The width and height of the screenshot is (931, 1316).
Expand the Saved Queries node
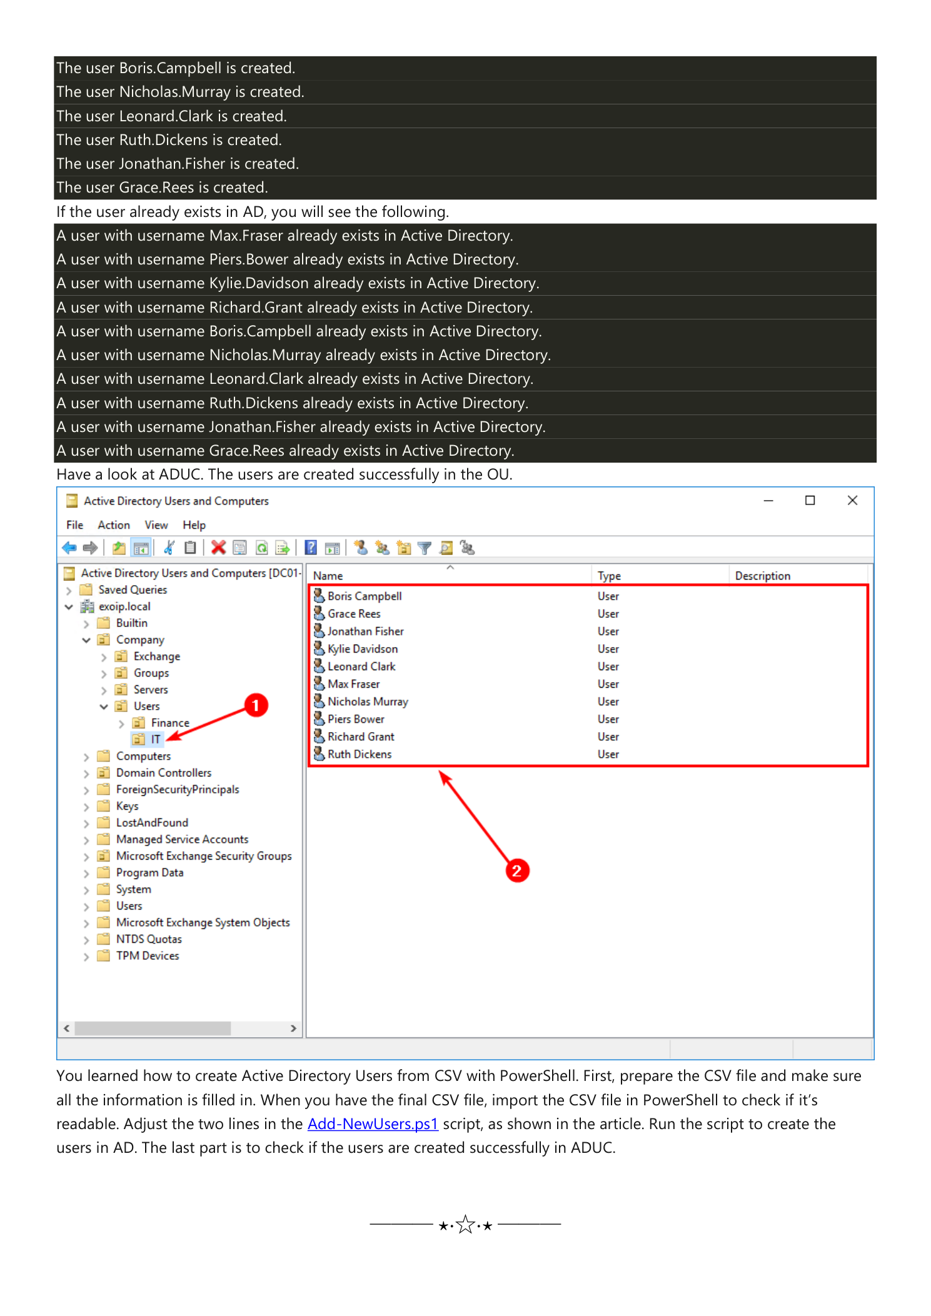(x=69, y=590)
